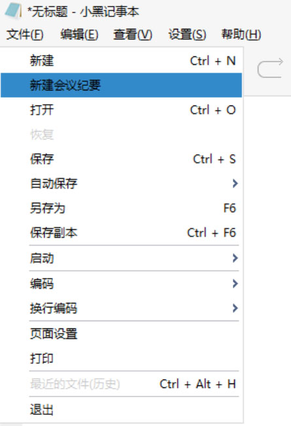Select 保存副本 menu entry
This screenshot has width=291, height=426.
pos(121,233)
